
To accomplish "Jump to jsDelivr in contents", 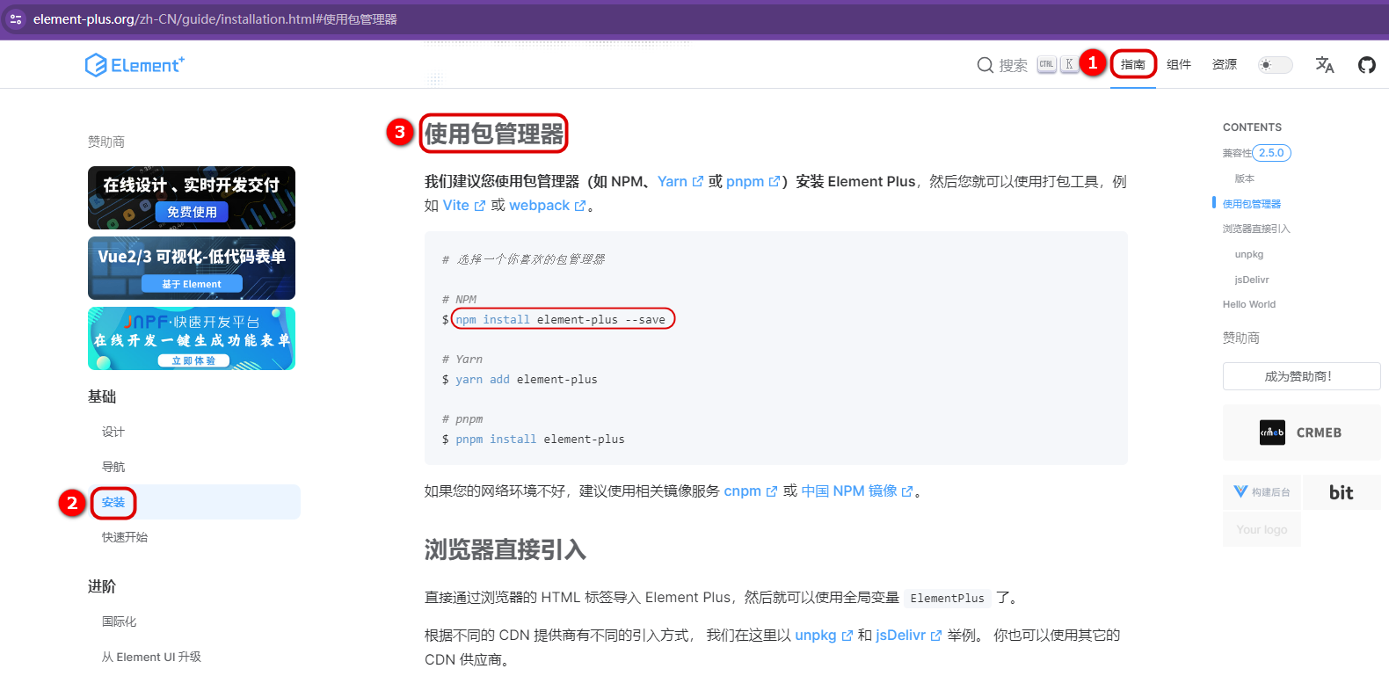I will [1252, 280].
